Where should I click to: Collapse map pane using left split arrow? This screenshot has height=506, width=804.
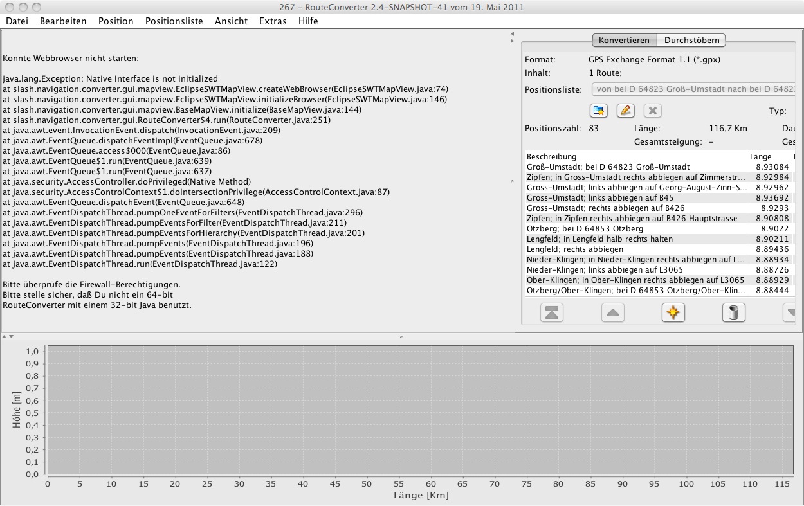point(512,33)
